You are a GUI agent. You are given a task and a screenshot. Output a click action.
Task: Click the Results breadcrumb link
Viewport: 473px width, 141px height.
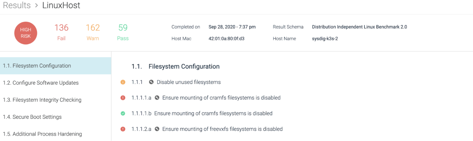coord(17,6)
